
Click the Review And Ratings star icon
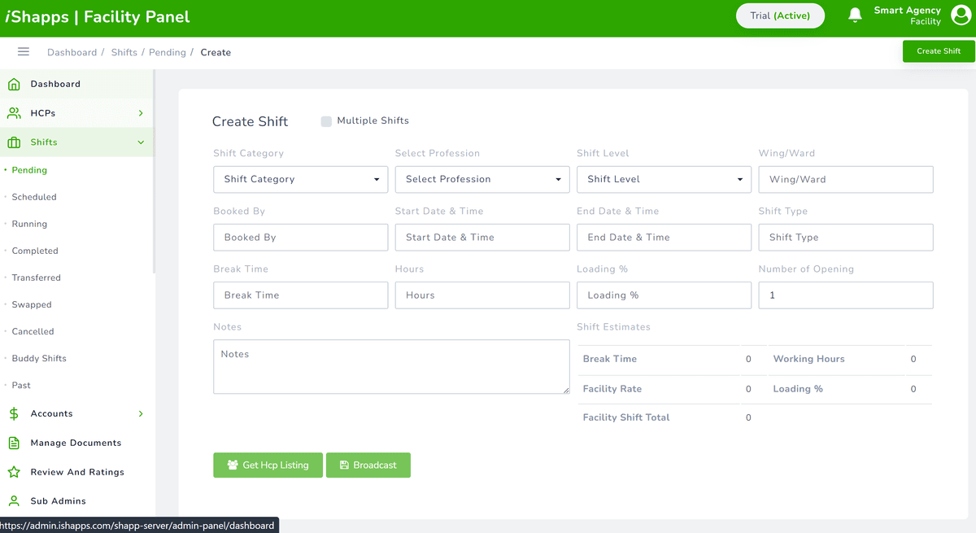14,472
